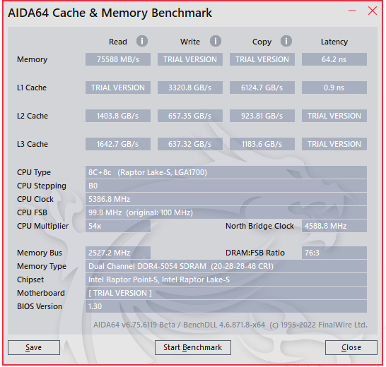This screenshot has height=367, width=386.
Task: Click the North Bridge Clock value 4588.8 MHz
Action: point(334,226)
